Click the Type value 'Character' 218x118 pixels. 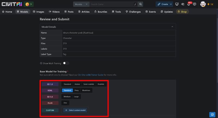pos(67,38)
